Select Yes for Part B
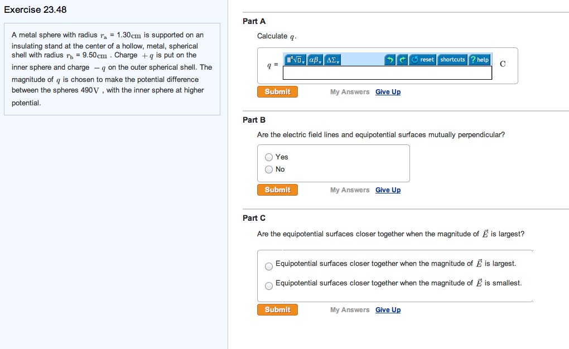 click(269, 157)
